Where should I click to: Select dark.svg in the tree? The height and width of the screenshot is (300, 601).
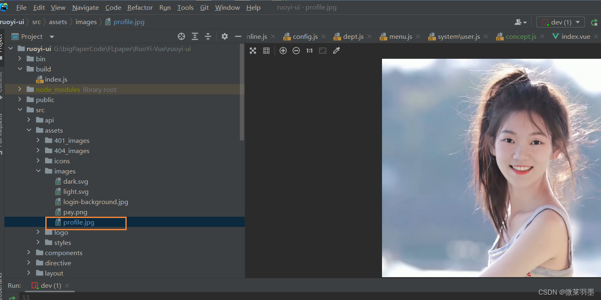[71, 181]
